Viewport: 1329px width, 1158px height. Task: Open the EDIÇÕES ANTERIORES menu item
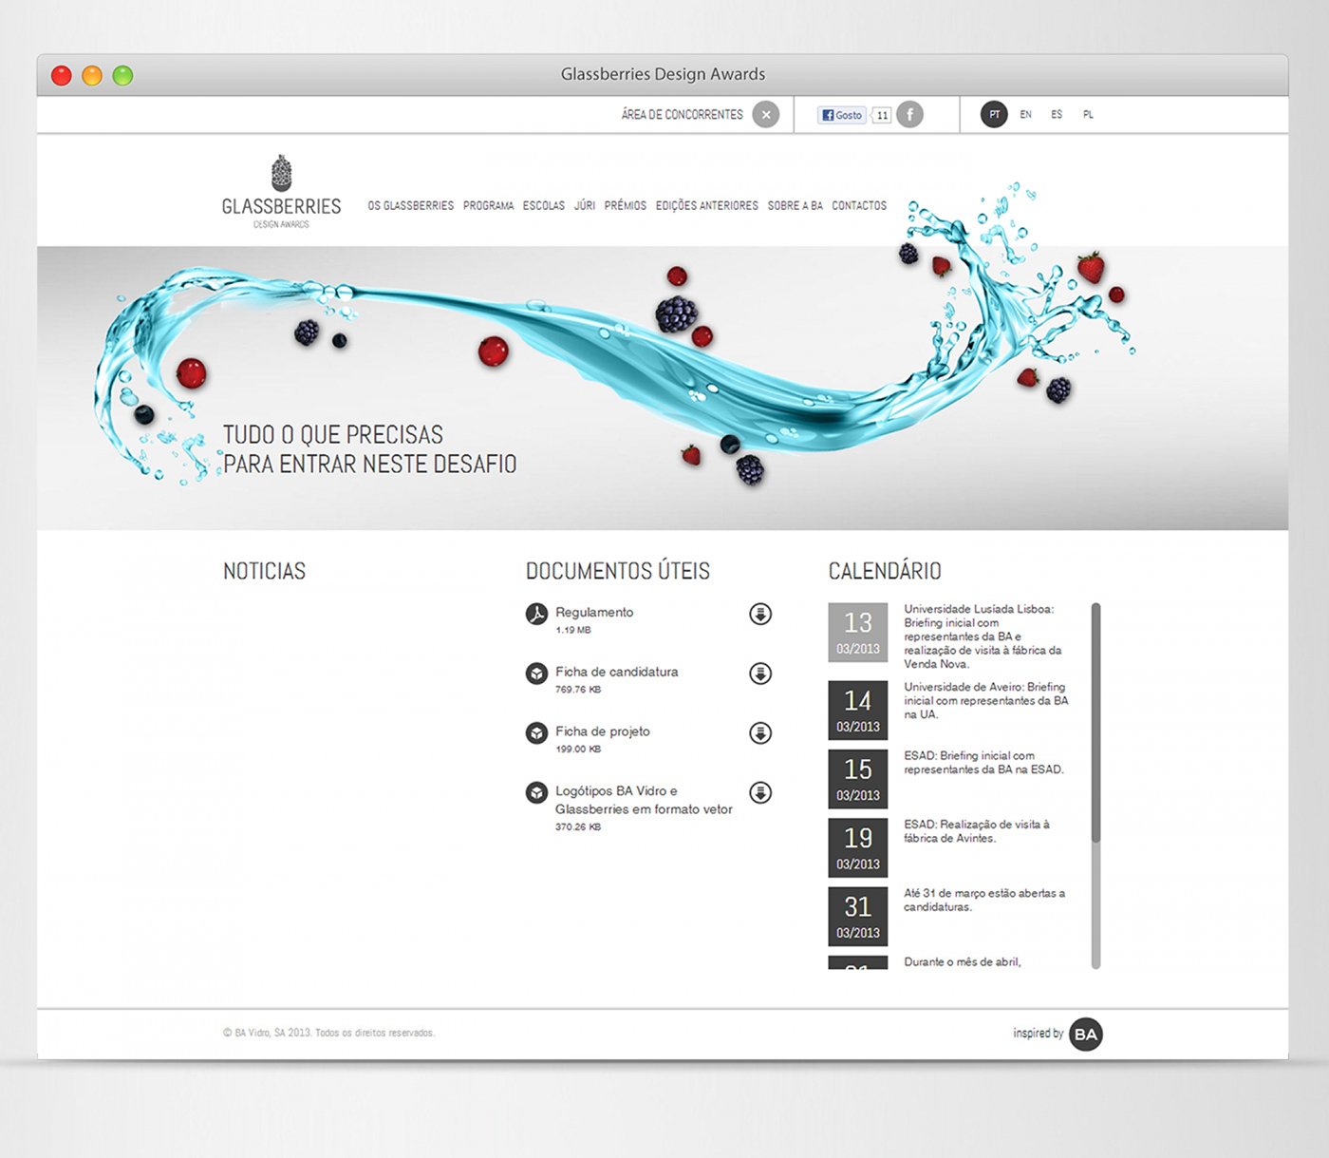tap(707, 205)
